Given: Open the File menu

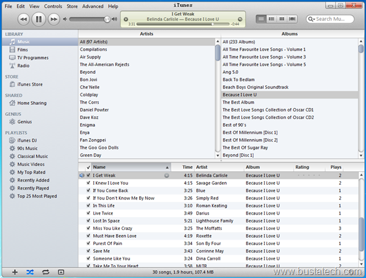Looking at the screenshot, I should pos(8,6).
